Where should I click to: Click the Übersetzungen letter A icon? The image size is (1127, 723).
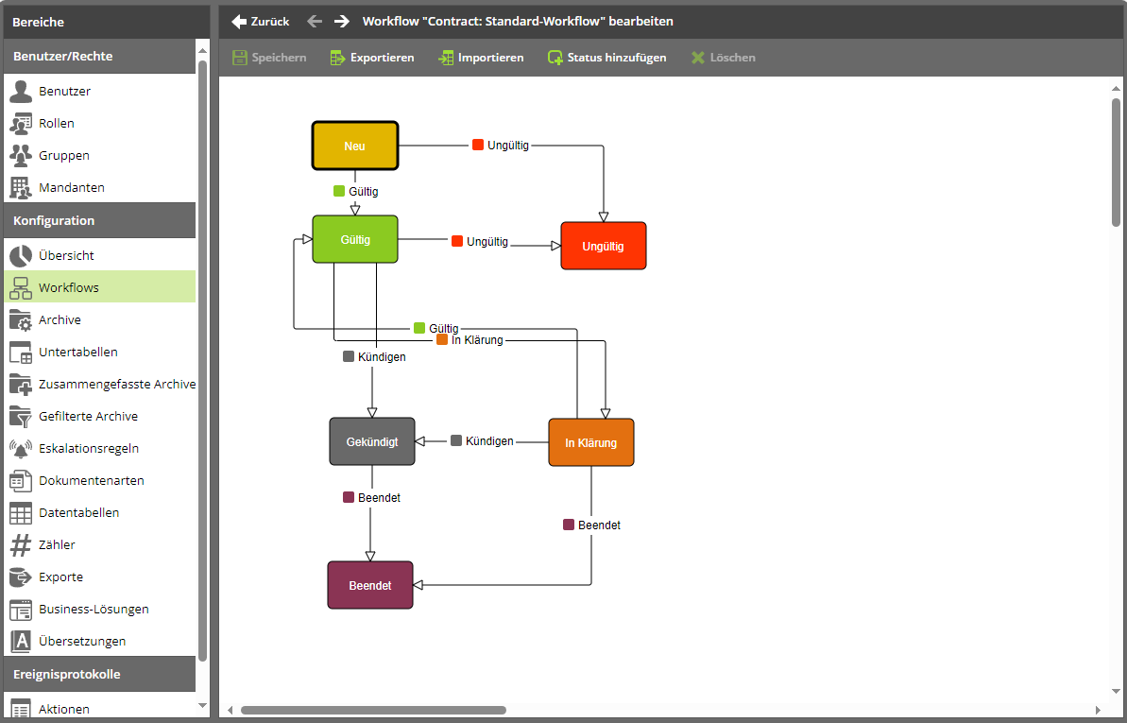pos(21,641)
